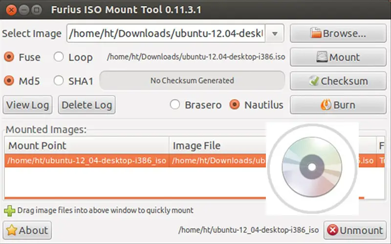This screenshot has width=391, height=244.
Task: Select the Loop mount option
Action: point(59,57)
